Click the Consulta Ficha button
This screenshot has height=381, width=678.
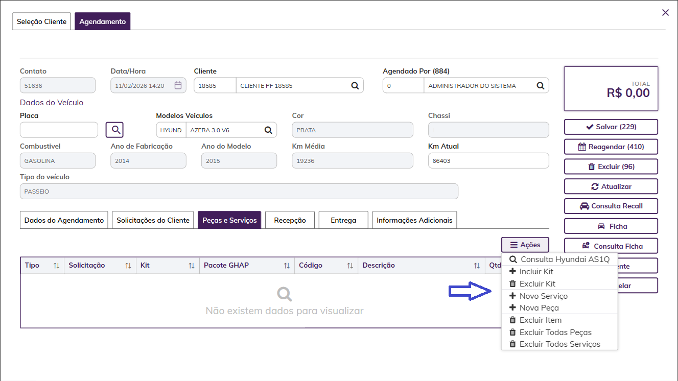click(611, 246)
